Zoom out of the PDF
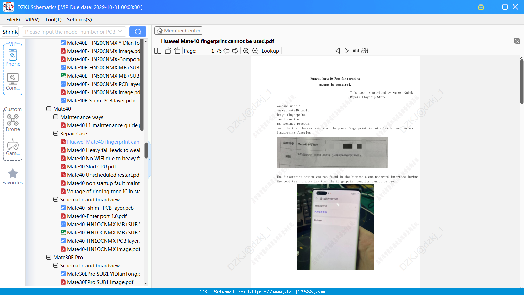The width and height of the screenshot is (524, 295). [x=255, y=51]
